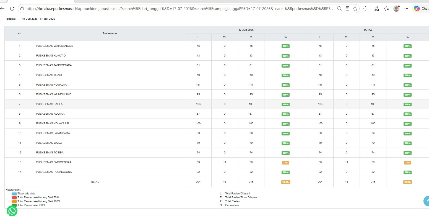Select the PUSKESMAS KUKUTIO row name
The image size is (429, 221).
point(51,56)
